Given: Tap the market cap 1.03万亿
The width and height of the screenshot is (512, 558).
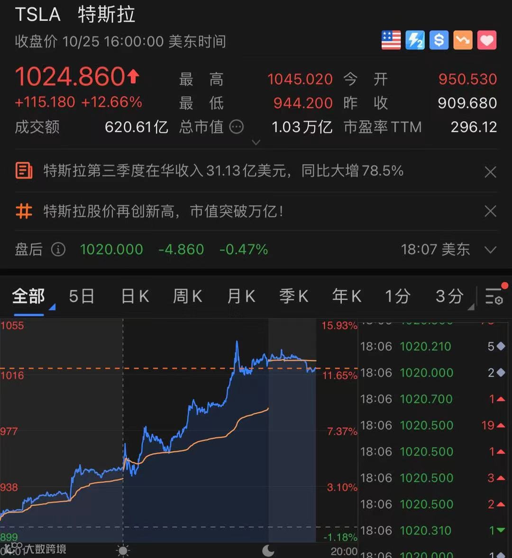Looking at the screenshot, I should [x=302, y=127].
